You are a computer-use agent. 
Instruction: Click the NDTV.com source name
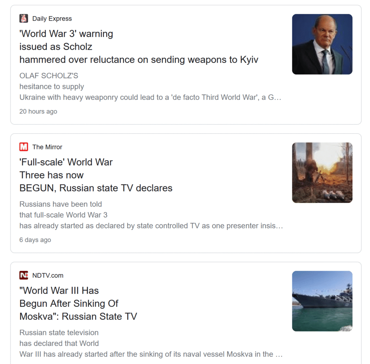(x=48, y=275)
